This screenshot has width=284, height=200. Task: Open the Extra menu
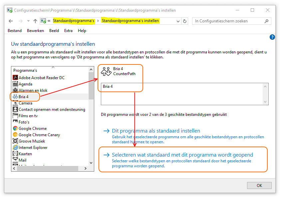pyautogui.click(x=69, y=31)
